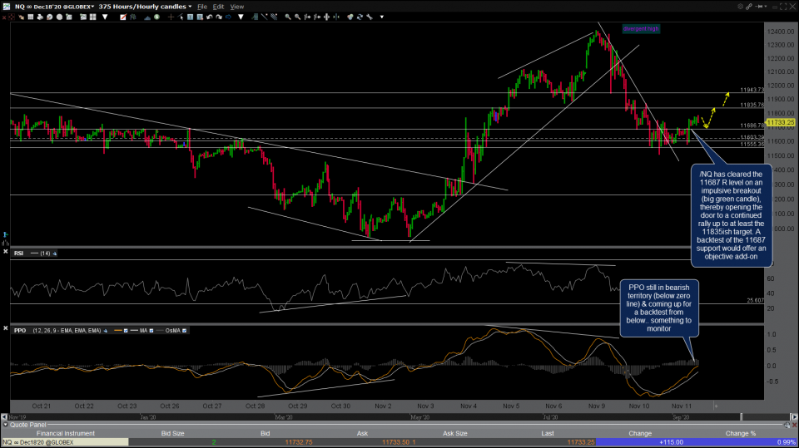799x448 pixels.
Task: Click the Bid column header
Action: pos(265,433)
